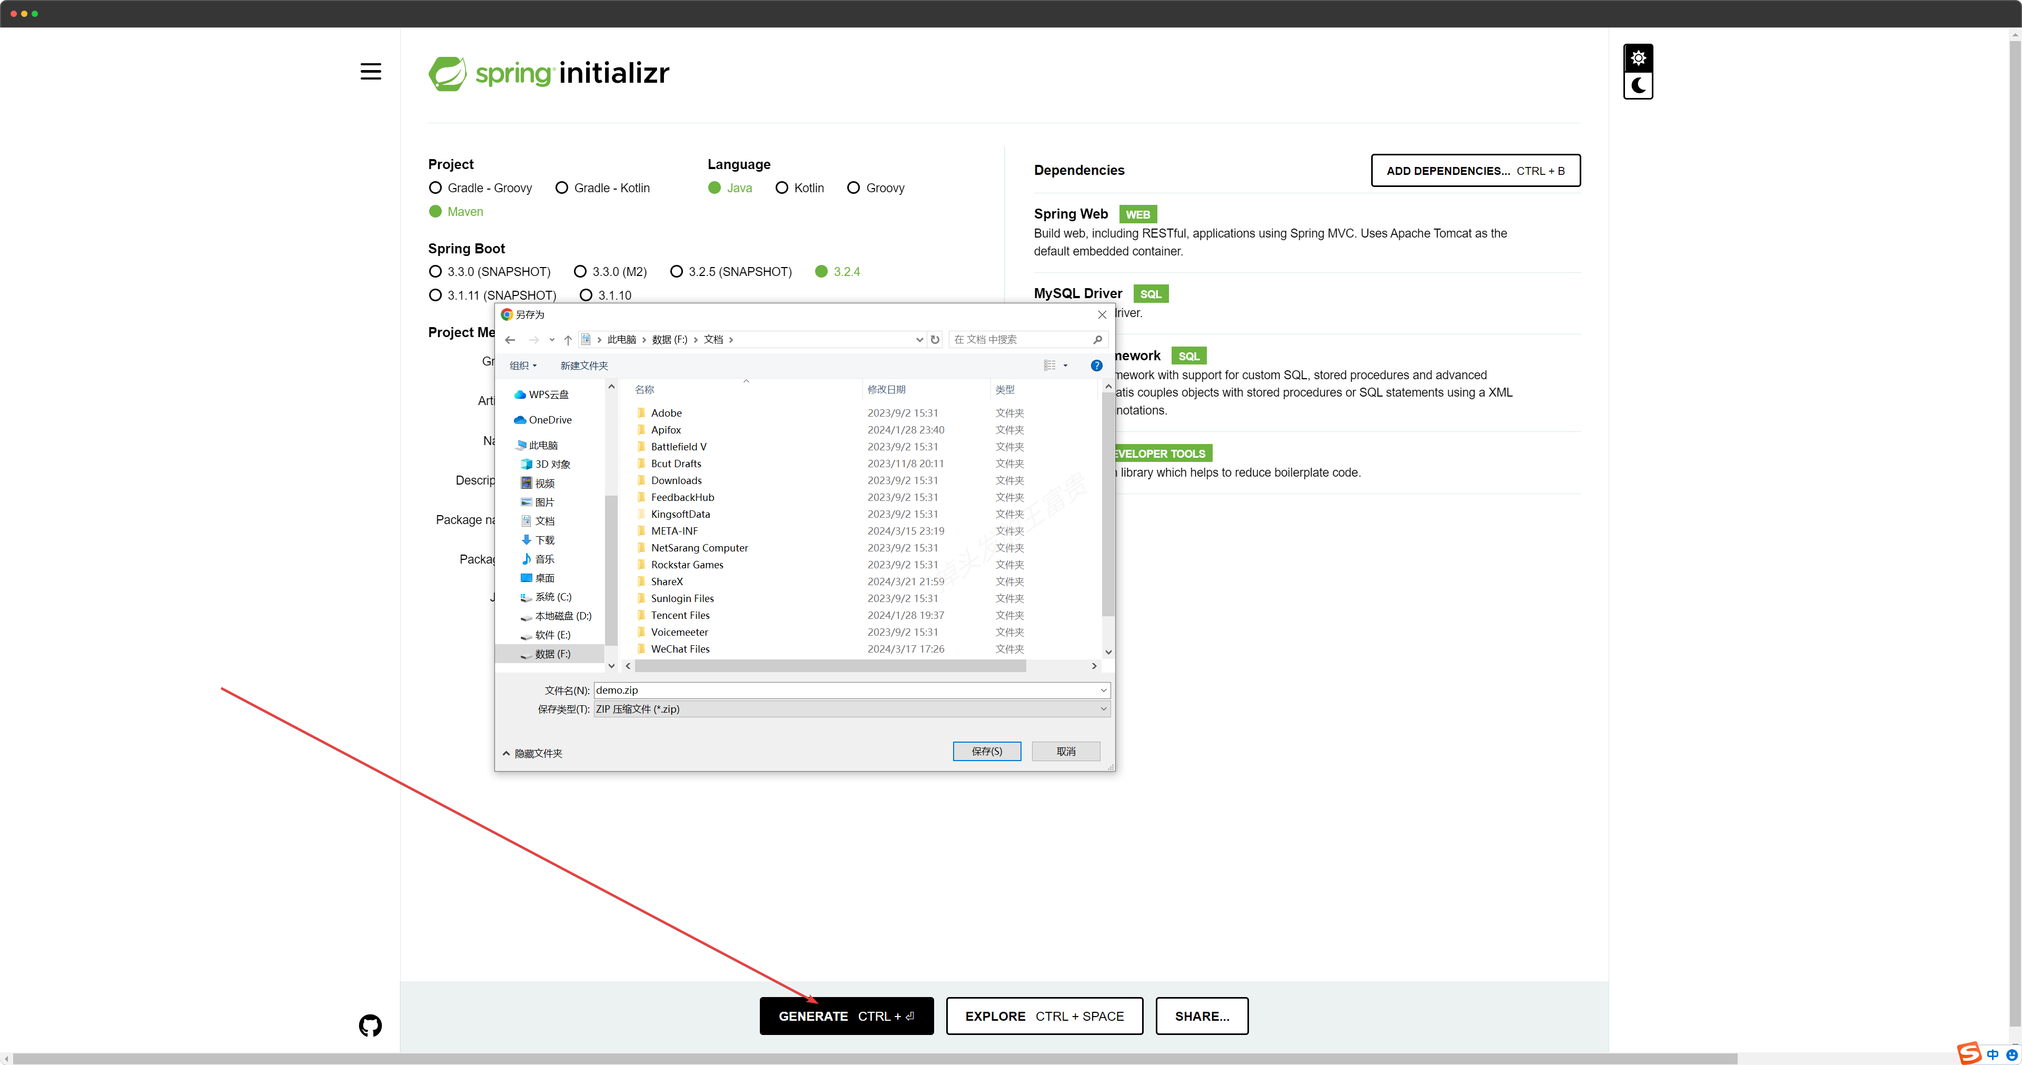Navigate back arrow in save dialog
Viewport: 2022px width, 1065px height.
click(x=510, y=339)
